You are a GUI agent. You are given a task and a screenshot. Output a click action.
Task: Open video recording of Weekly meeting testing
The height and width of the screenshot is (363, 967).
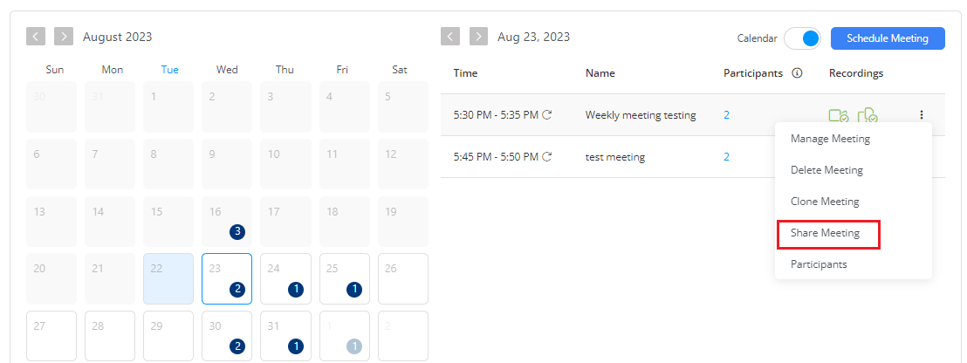click(x=839, y=115)
